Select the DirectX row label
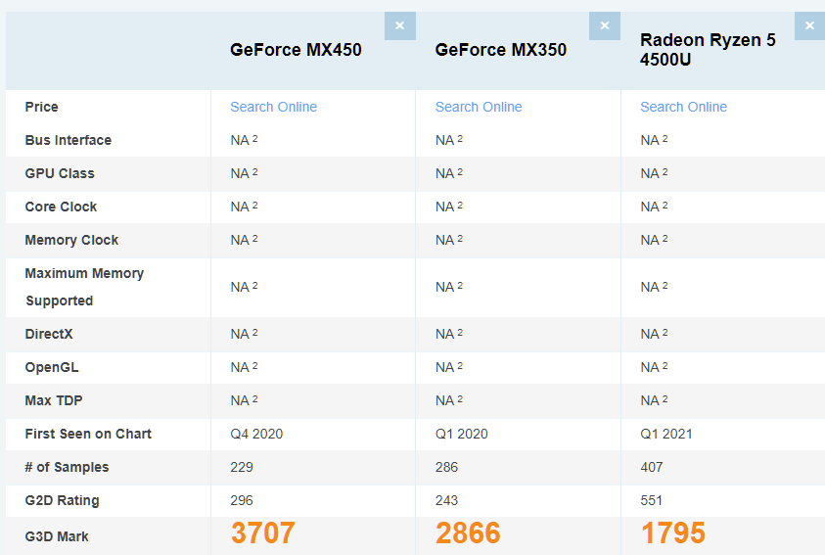The height and width of the screenshot is (555, 825). (x=49, y=334)
